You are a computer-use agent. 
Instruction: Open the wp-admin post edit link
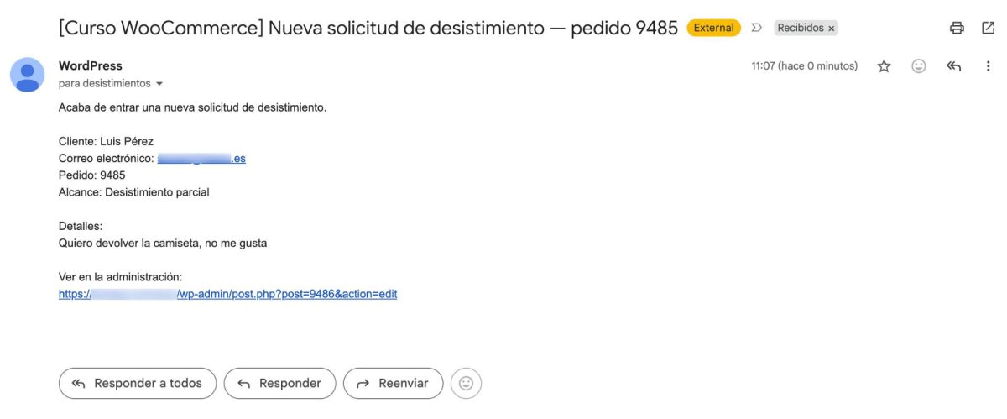coord(227,294)
